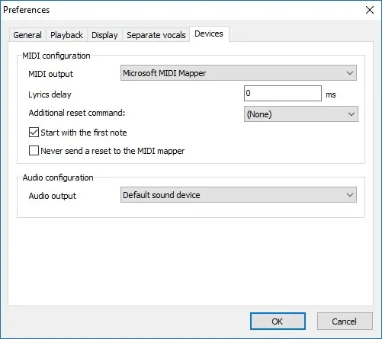Viewport: 382px width, 339px height.
Task: Click the Microsoft MIDI Mapper text
Action: pos(165,73)
